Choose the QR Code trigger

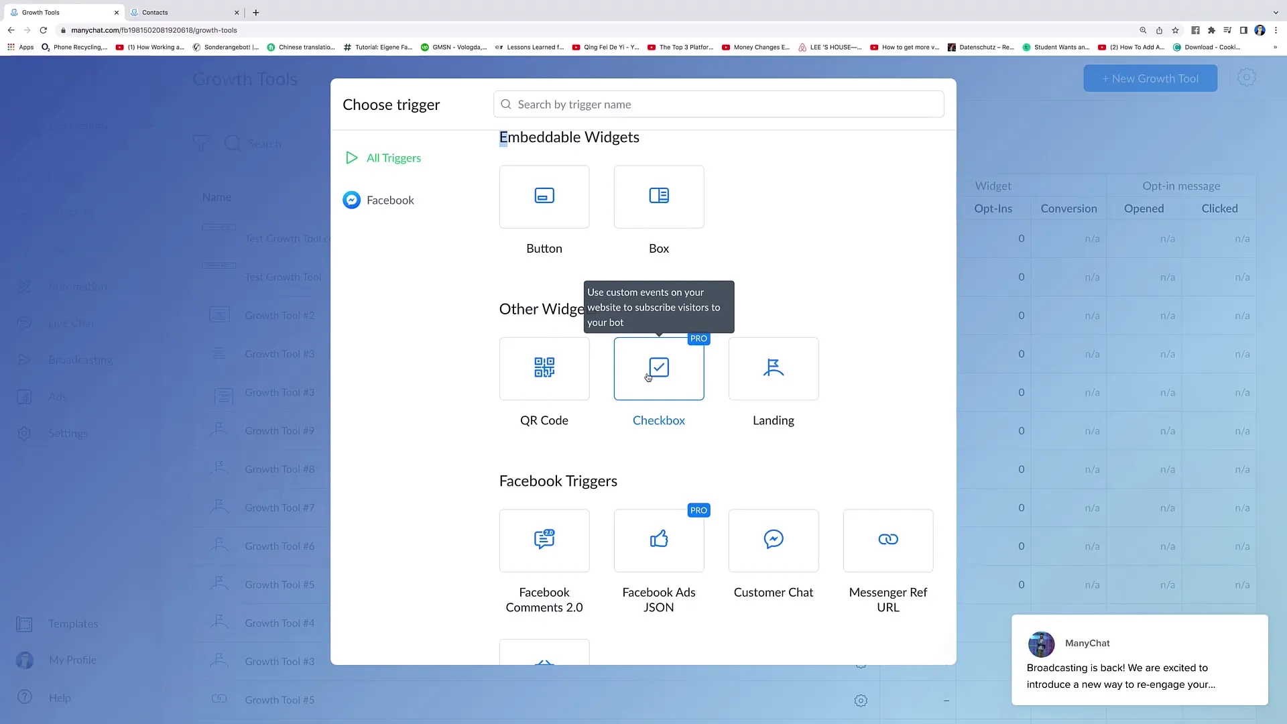[x=544, y=369]
